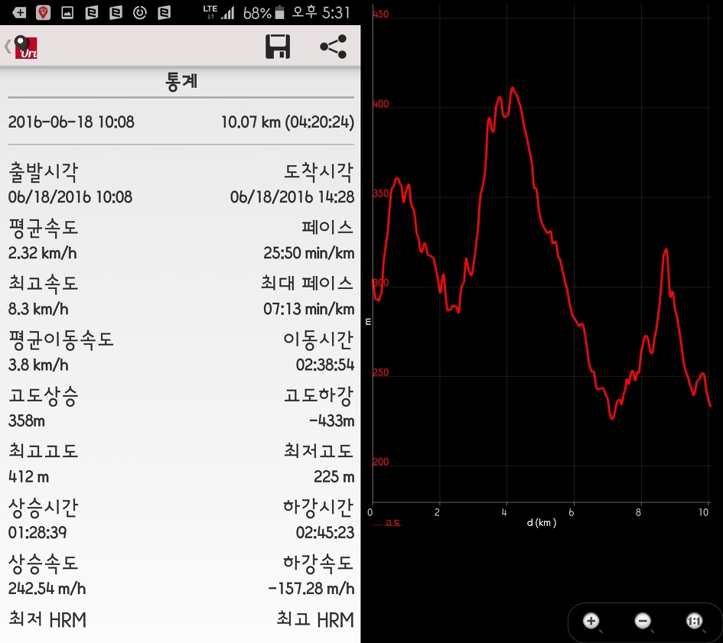Screen dimensions: 723x643
Task: Tap the value -157.28 m/h
Action: click(x=311, y=589)
